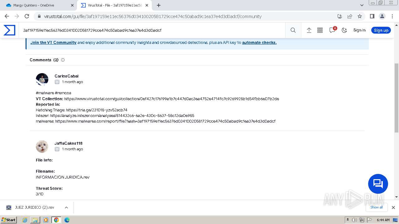Viewport: 399px width, 224px height.
Task: Open media player taskbar icon
Action: click(x=46, y=220)
